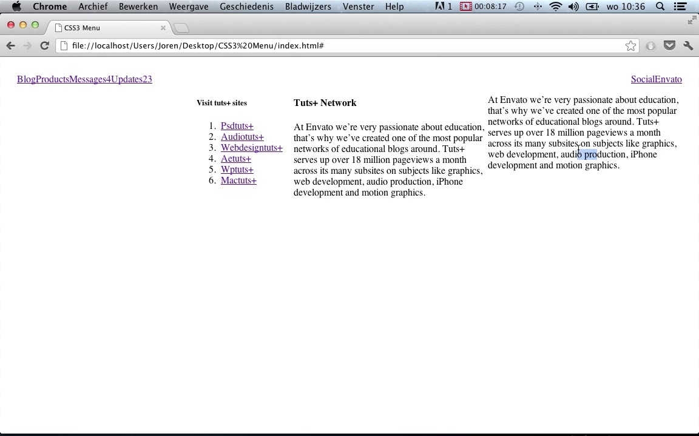Go back with the browser back arrow

[11, 45]
